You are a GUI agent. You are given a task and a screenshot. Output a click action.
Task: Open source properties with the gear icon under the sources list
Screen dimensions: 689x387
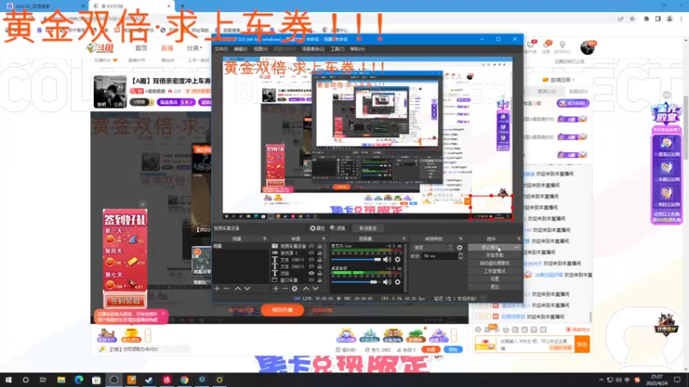pos(295,289)
